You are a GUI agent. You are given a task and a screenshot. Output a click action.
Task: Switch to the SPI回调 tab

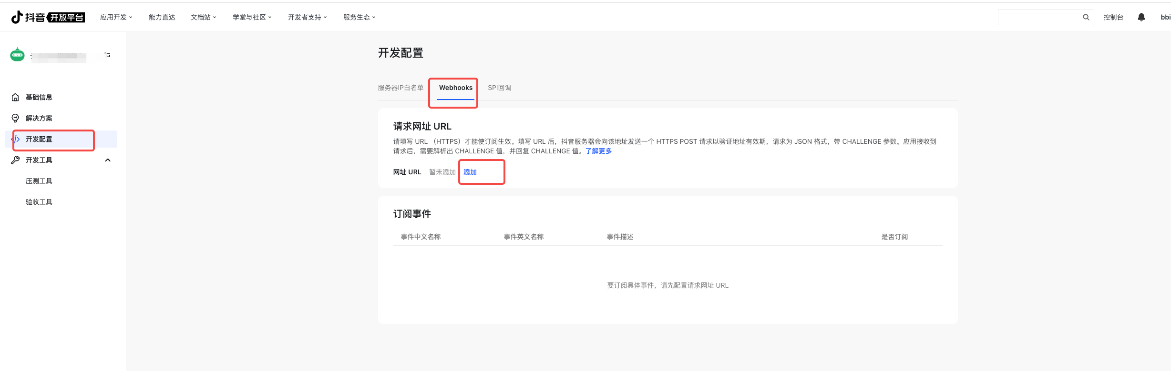[x=499, y=88]
